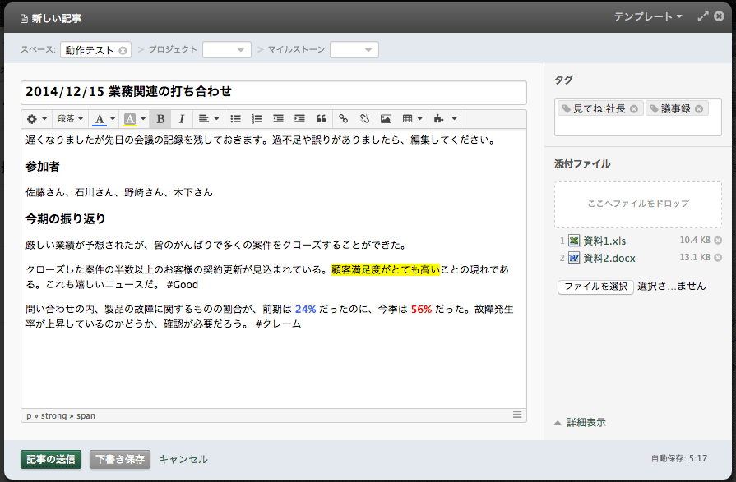This screenshot has width=736, height=482.
Task: Open the table insert dropdown
Action: coord(412,119)
